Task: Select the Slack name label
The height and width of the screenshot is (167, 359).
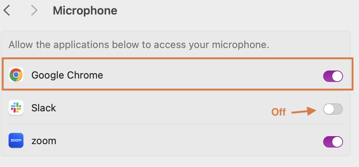Action: [43, 108]
